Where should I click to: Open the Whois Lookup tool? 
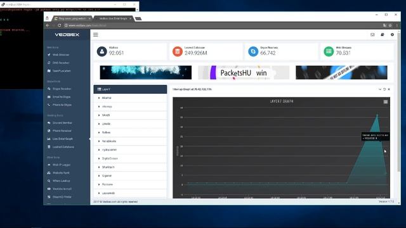(x=61, y=180)
